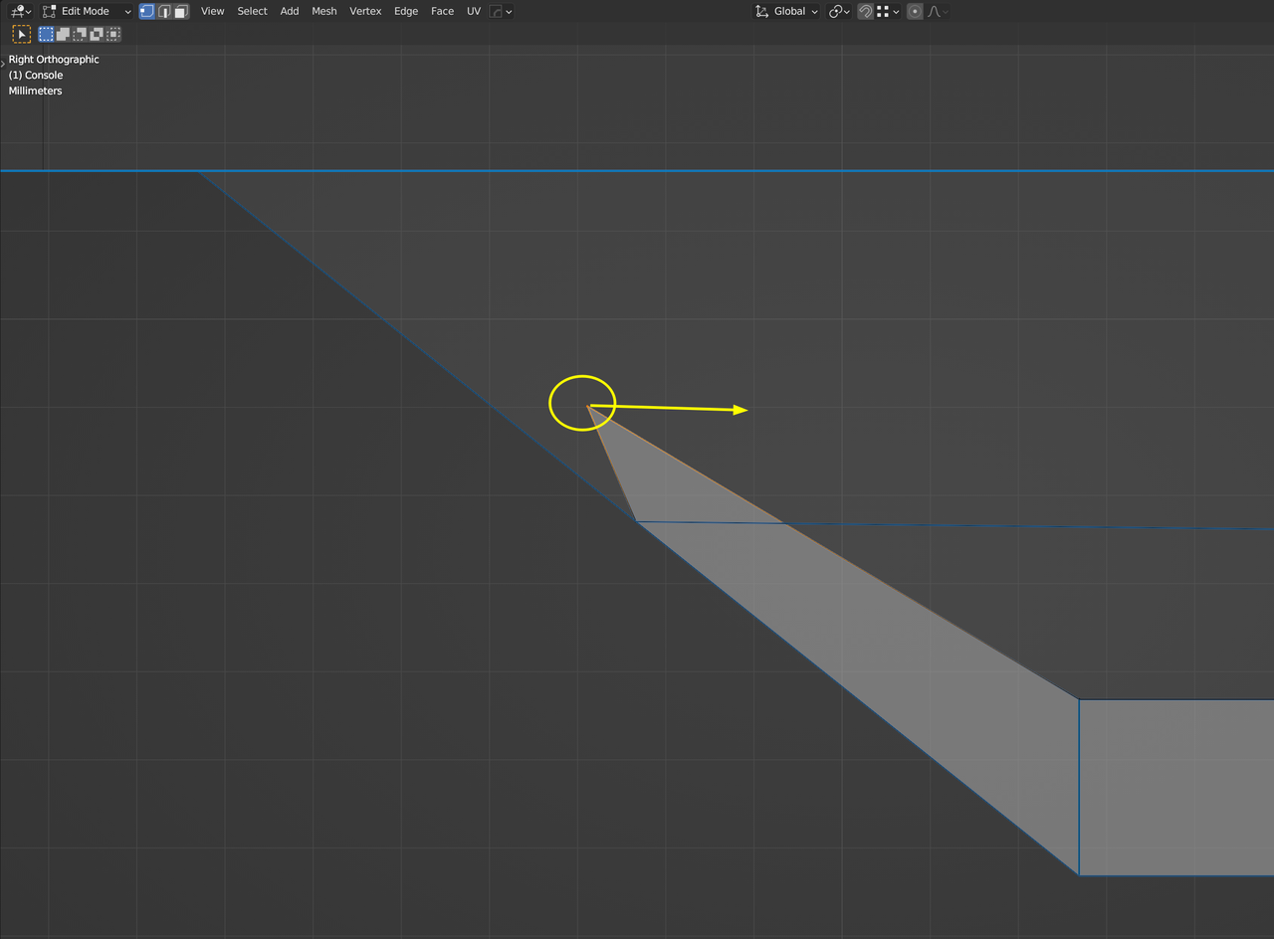
Task: Open the Mesh menu
Action: click(x=323, y=11)
